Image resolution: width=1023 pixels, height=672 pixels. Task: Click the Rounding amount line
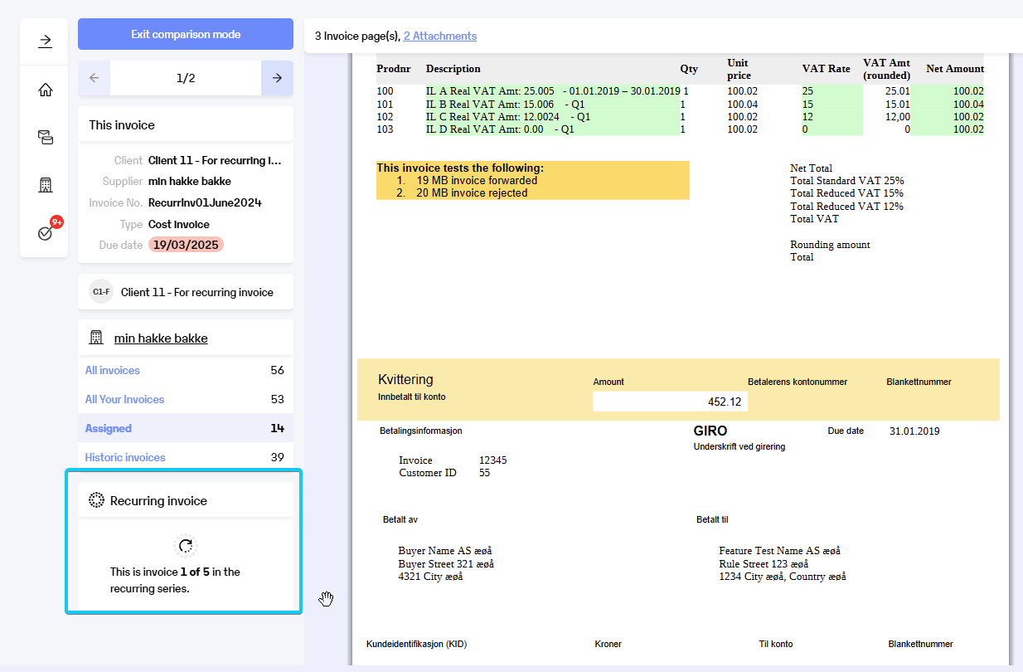(830, 245)
